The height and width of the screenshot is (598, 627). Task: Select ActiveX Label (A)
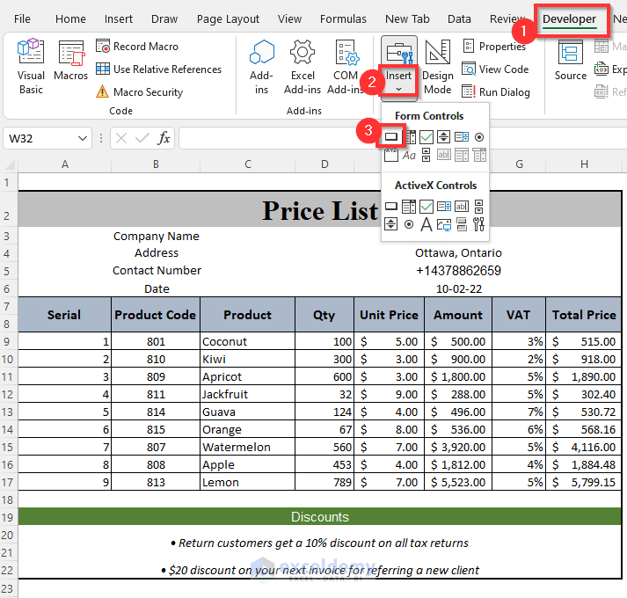tap(427, 224)
